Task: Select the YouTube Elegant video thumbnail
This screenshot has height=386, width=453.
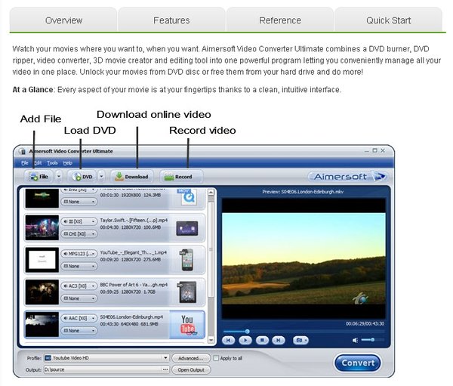Action: tap(42, 260)
